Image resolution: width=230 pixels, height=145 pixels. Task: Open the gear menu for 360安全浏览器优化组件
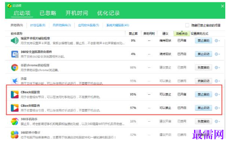tap(217, 54)
